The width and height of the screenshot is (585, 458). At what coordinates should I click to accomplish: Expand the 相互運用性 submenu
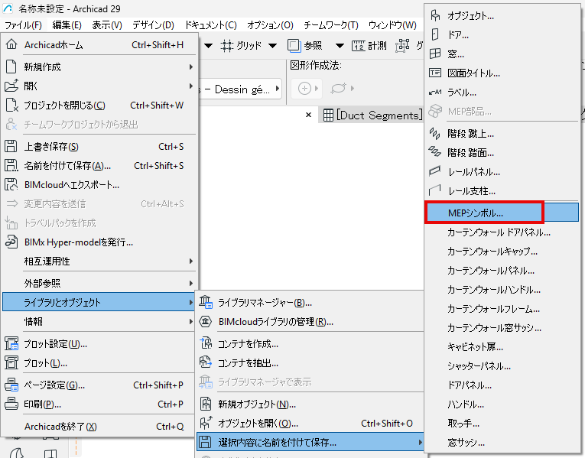pos(190,261)
